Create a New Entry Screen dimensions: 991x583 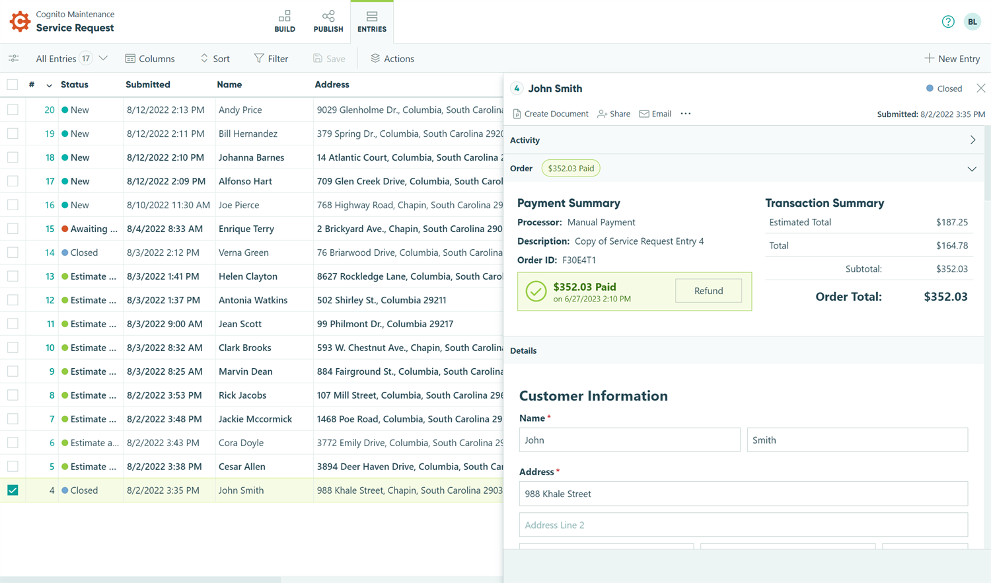[952, 59]
